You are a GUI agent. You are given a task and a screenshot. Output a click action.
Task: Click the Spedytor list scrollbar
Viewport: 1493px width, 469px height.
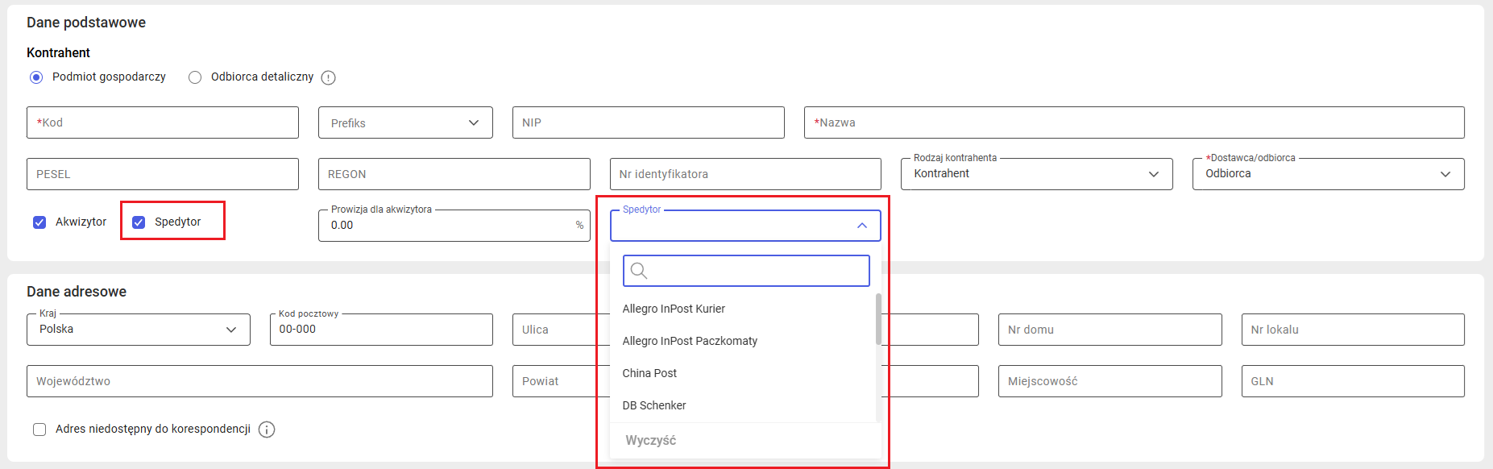(x=878, y=319)
